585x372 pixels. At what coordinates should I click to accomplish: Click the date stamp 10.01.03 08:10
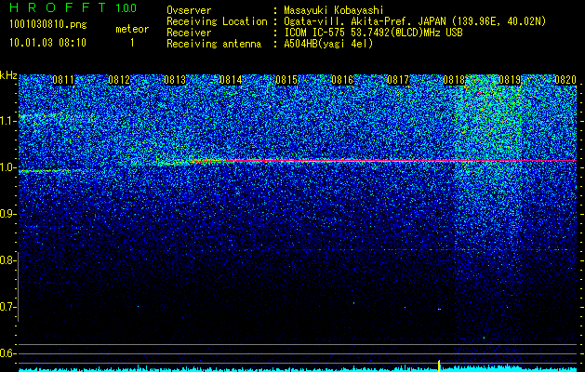pyautogui.click(x=47, y=43)
